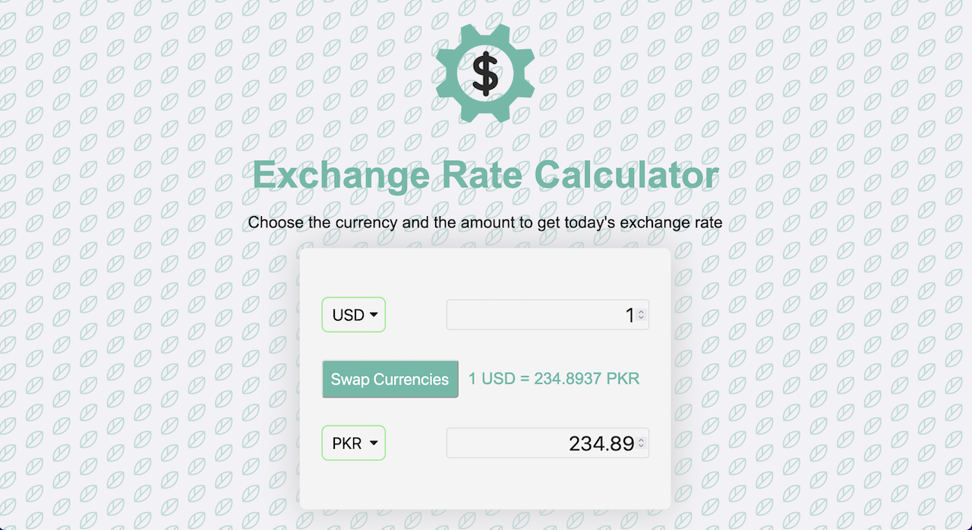Click the dollar sign inside the gear
Image resolution: width=972 pixels, height=530 pixels.
[485, 72]
